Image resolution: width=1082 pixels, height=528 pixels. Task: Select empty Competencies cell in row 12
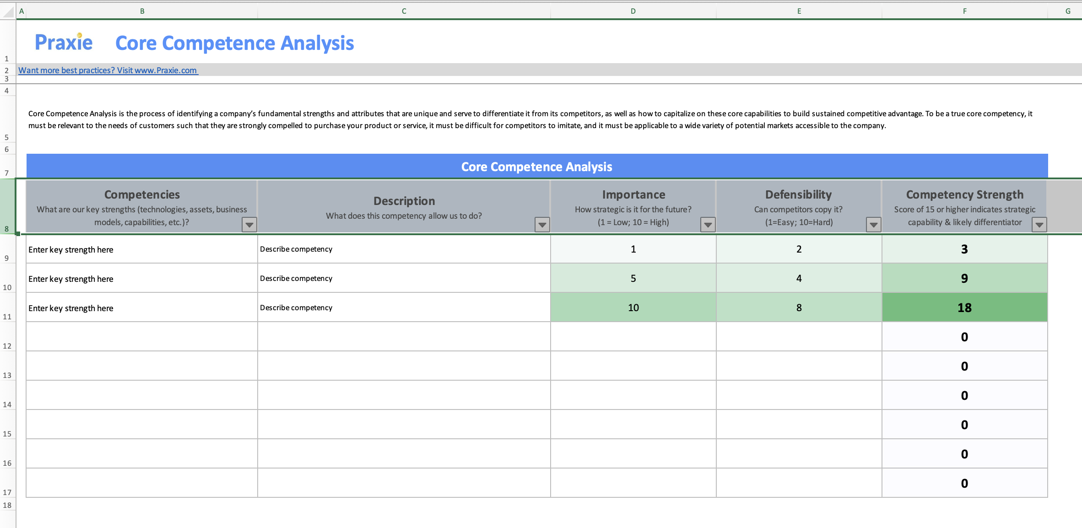(x=142, y=337)
